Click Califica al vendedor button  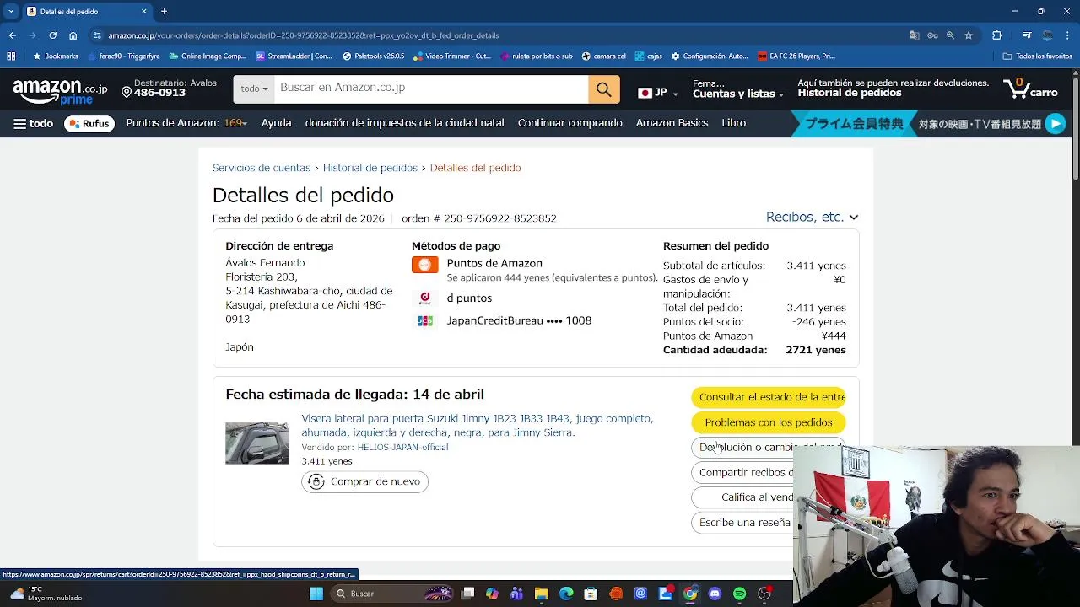click(x=742, y=497)
